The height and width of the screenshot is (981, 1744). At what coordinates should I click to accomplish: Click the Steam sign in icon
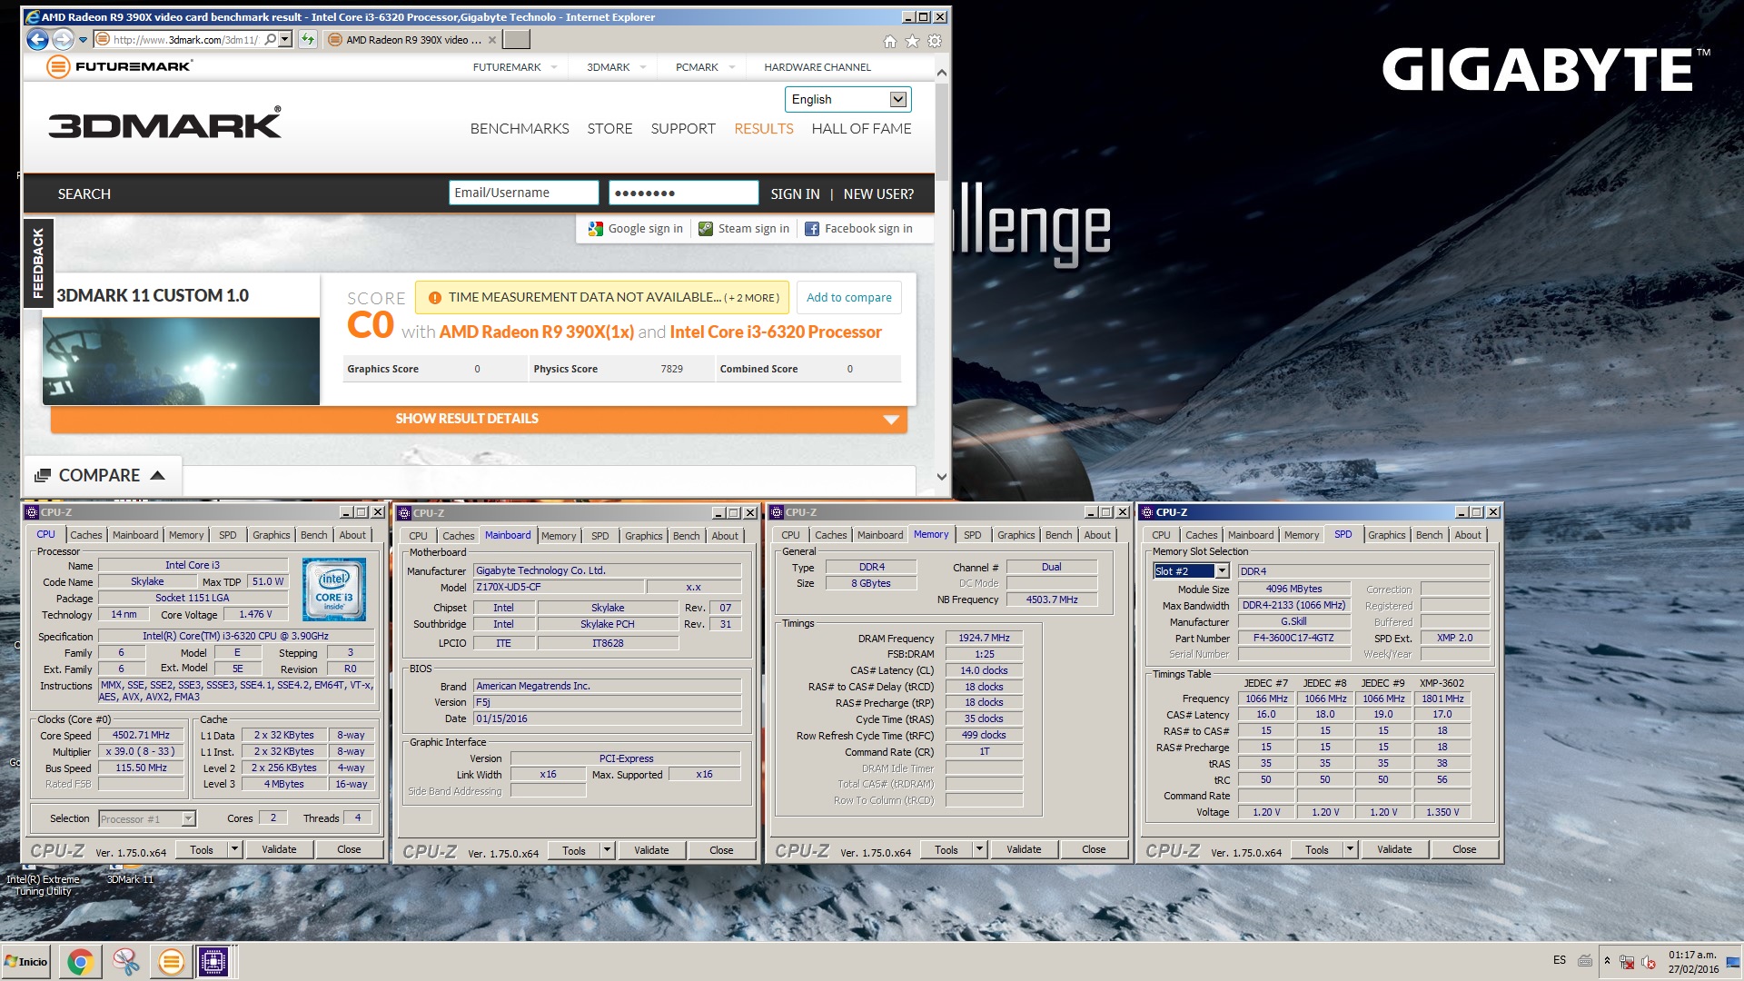pyautogui.click(x=706, y=229)
